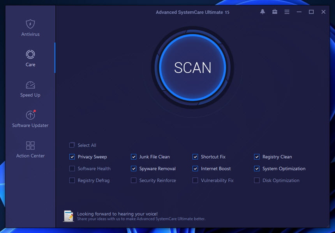Screen dimensions: 335x233
Task: Uncheck Registry Clean
Action: click(x=257, y=157)
